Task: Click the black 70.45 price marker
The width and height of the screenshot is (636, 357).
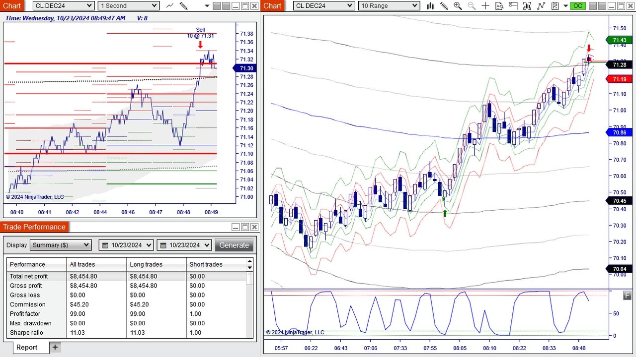Action: click(619, 200)
